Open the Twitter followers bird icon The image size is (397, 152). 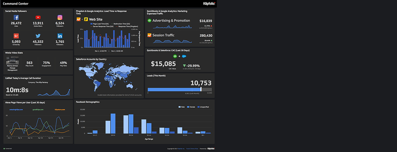tap(38, 36)
